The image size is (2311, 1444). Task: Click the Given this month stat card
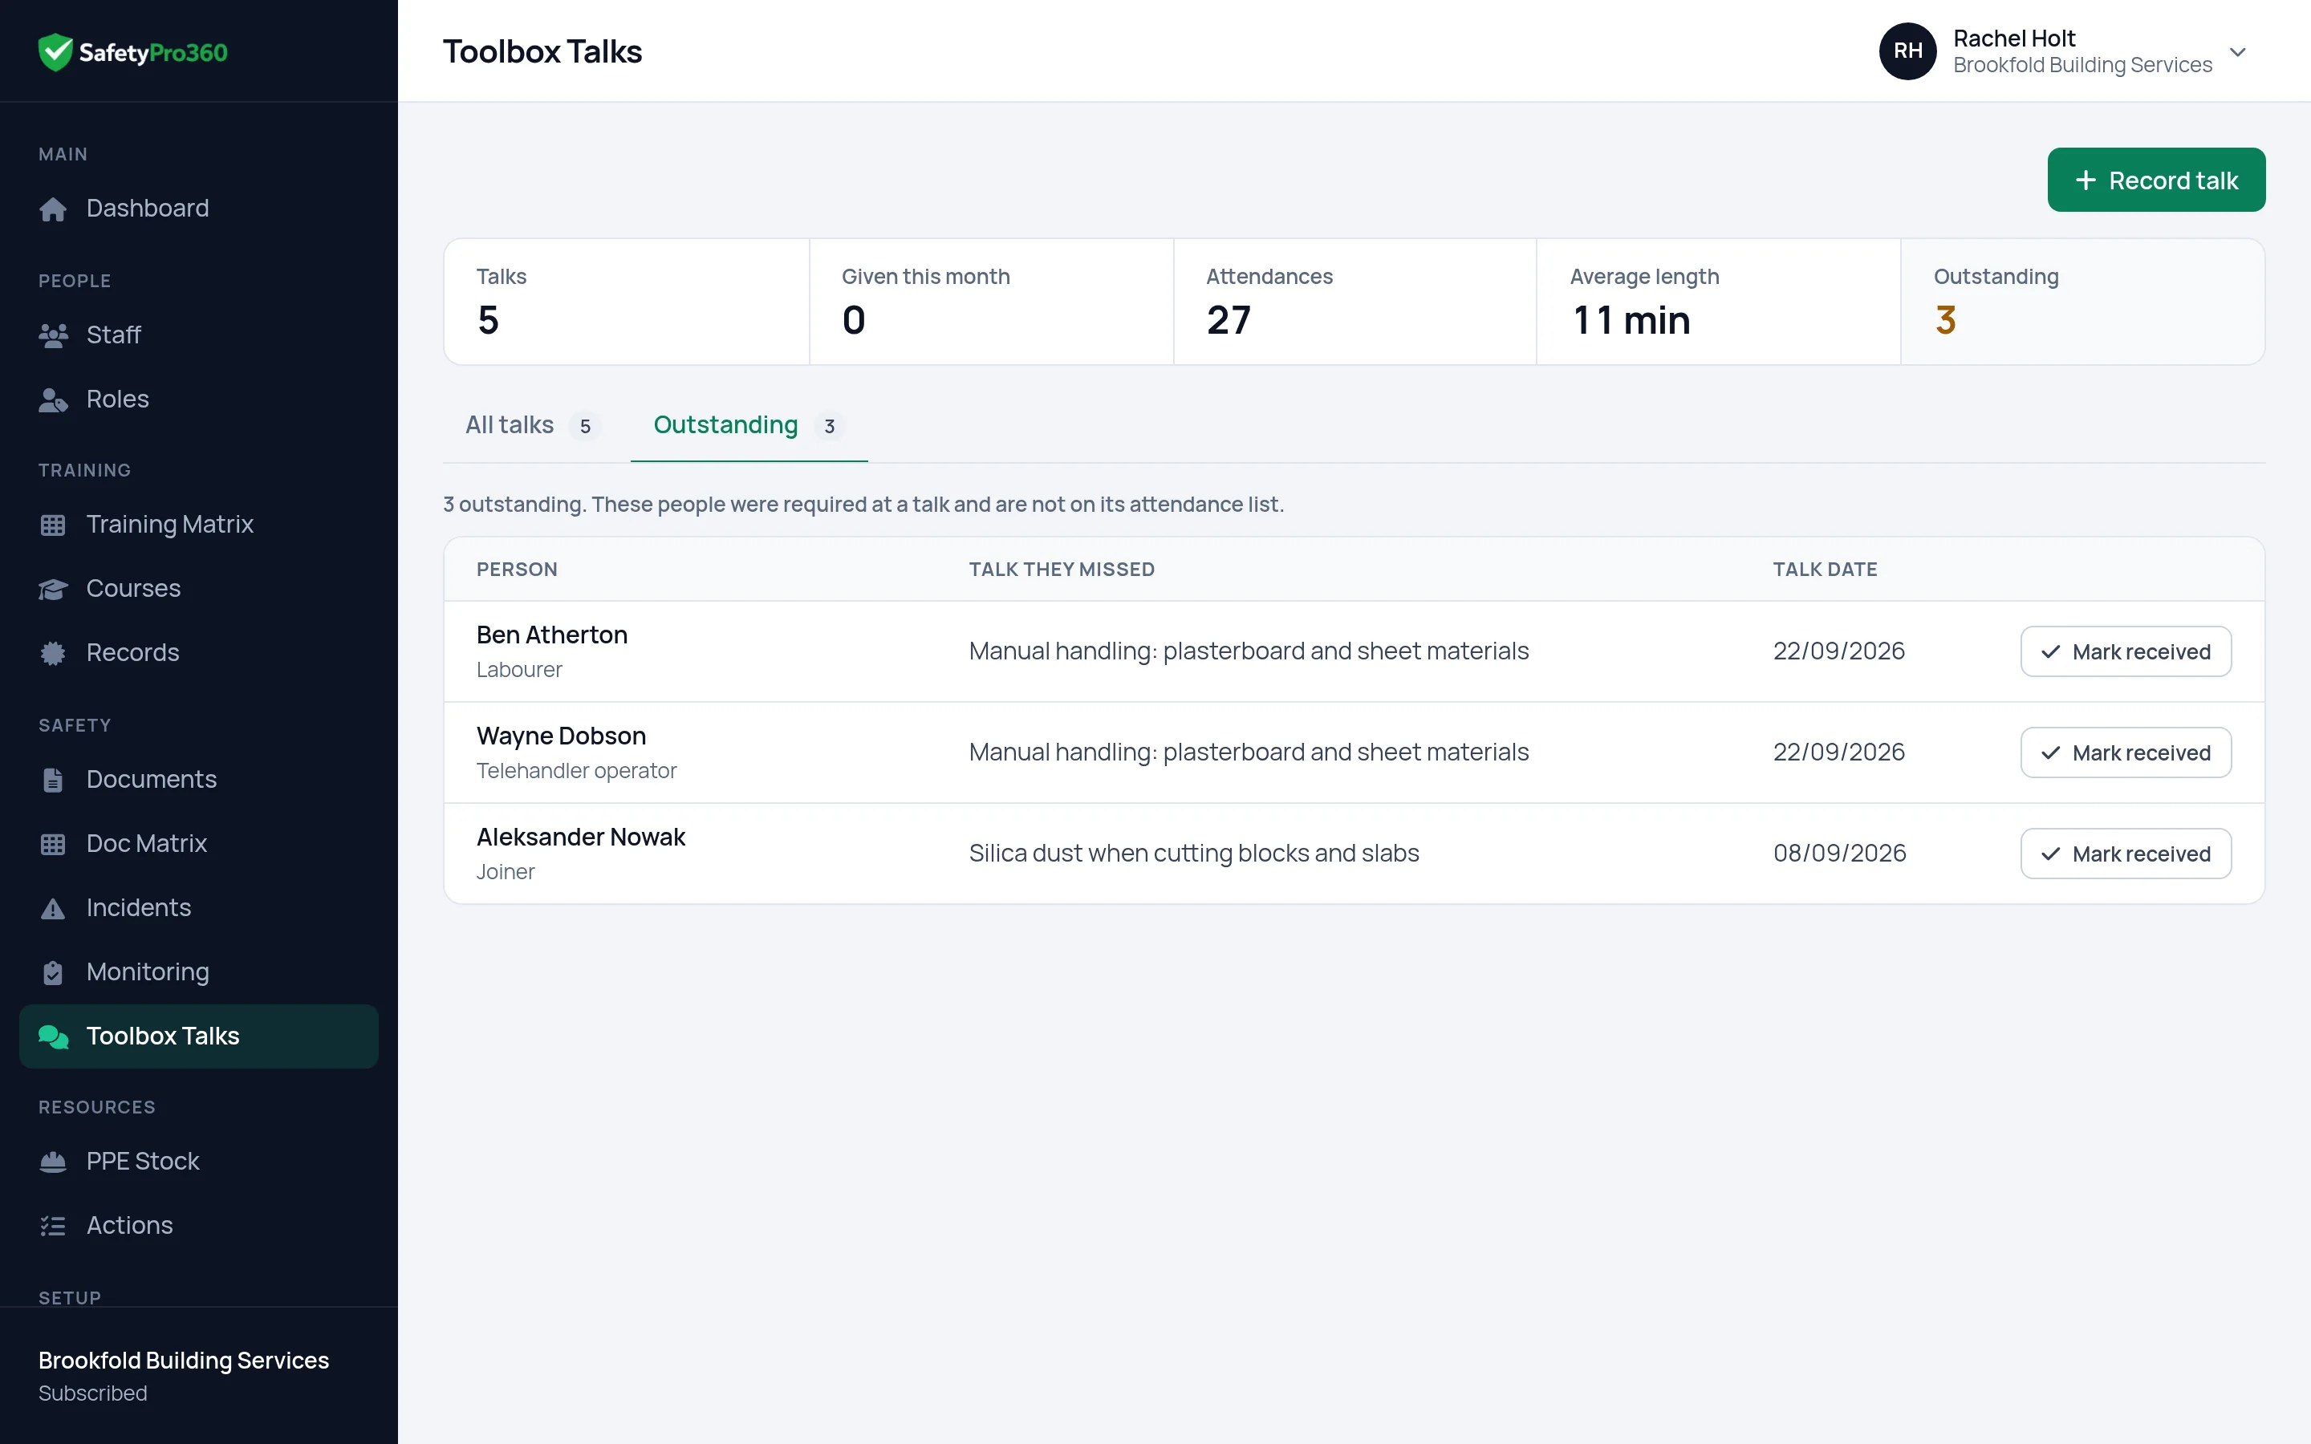click(x=991, y=302)
